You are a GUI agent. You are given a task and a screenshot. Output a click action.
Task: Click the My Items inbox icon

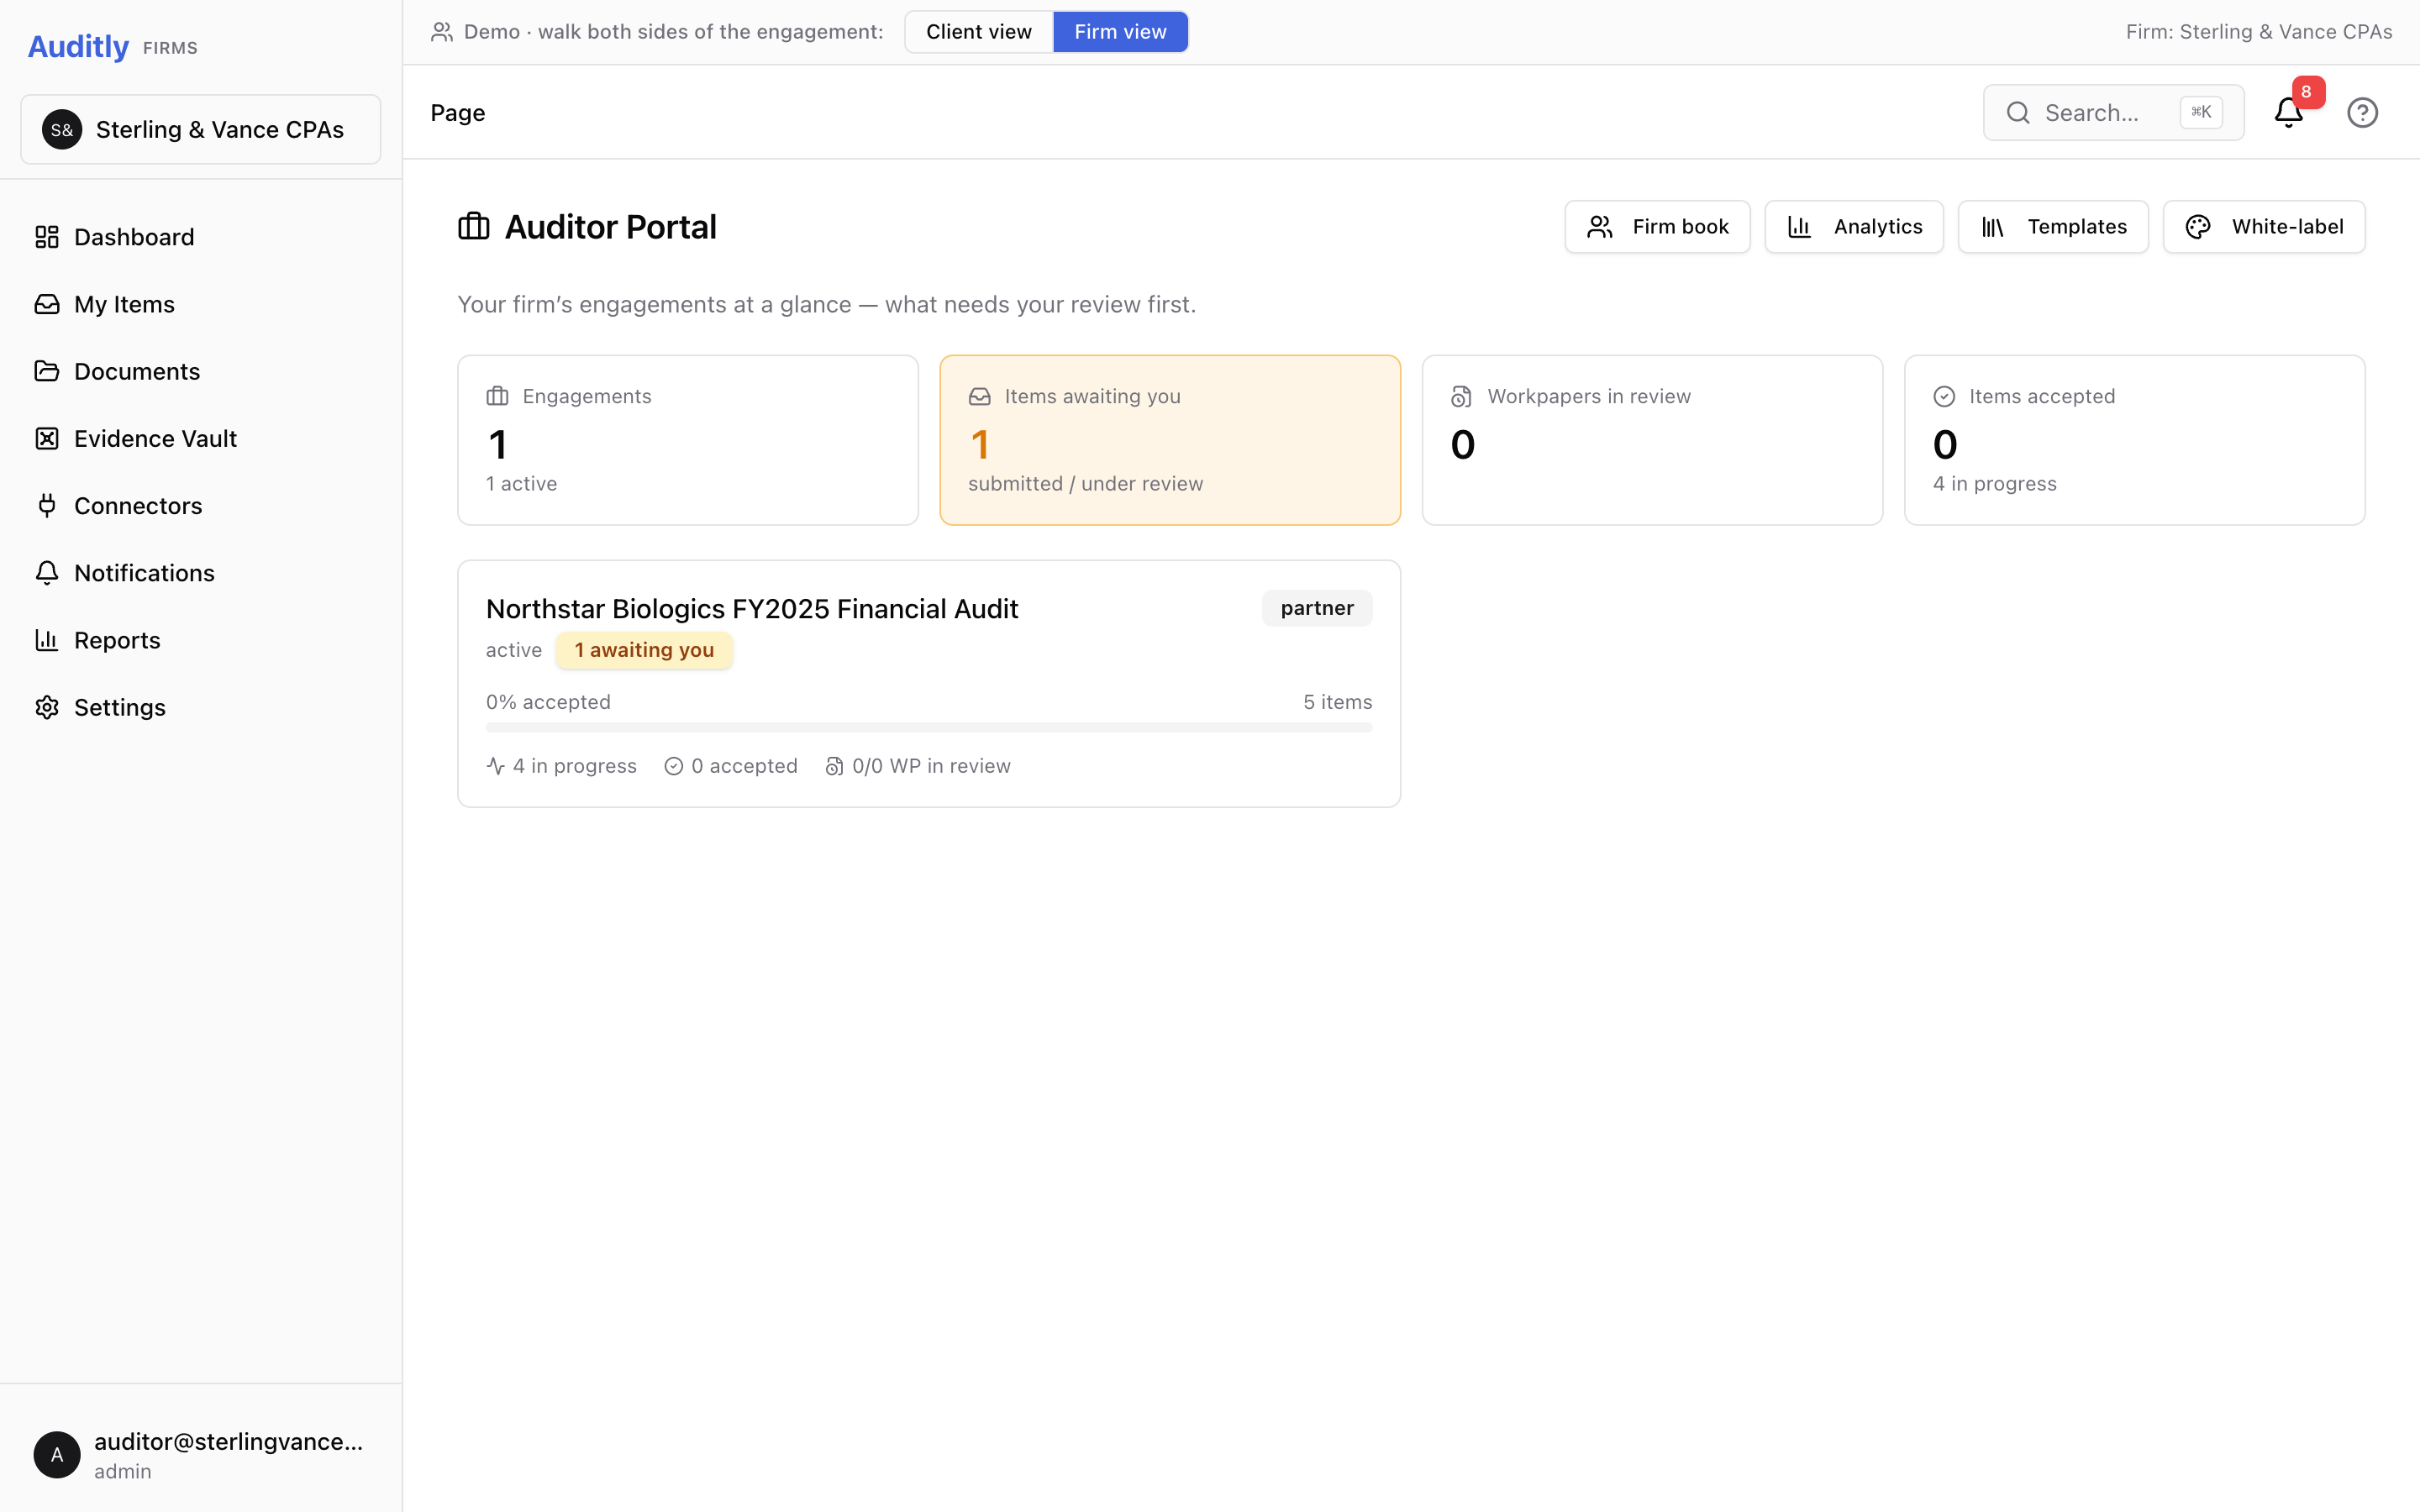click(x=47, y=304)
